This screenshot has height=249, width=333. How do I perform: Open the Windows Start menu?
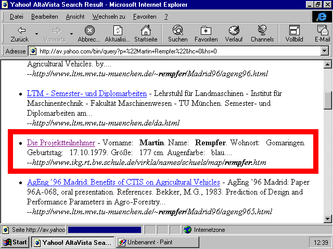click(15, 242)
